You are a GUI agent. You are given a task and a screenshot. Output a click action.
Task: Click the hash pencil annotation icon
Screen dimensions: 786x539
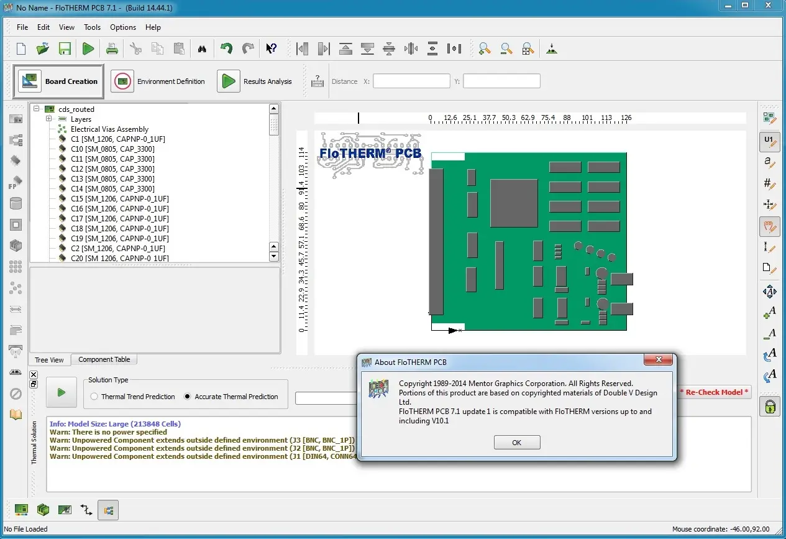click(x=770, y=183)
